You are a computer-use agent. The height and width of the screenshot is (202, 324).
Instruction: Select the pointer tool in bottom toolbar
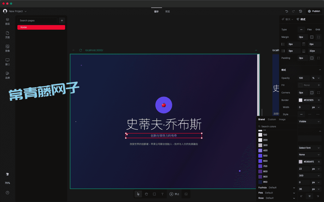pyautogui.click(x=138, y=194)
